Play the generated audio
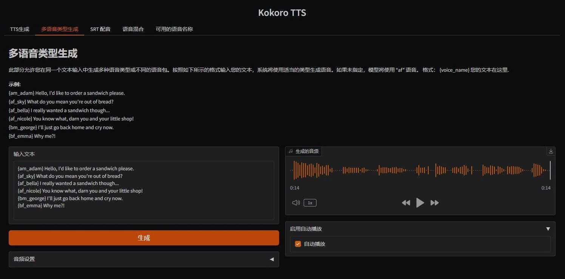 (x=420, y=203)
